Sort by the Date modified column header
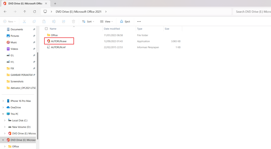Viewport: 271px width, 149px height. coord(112,29)
